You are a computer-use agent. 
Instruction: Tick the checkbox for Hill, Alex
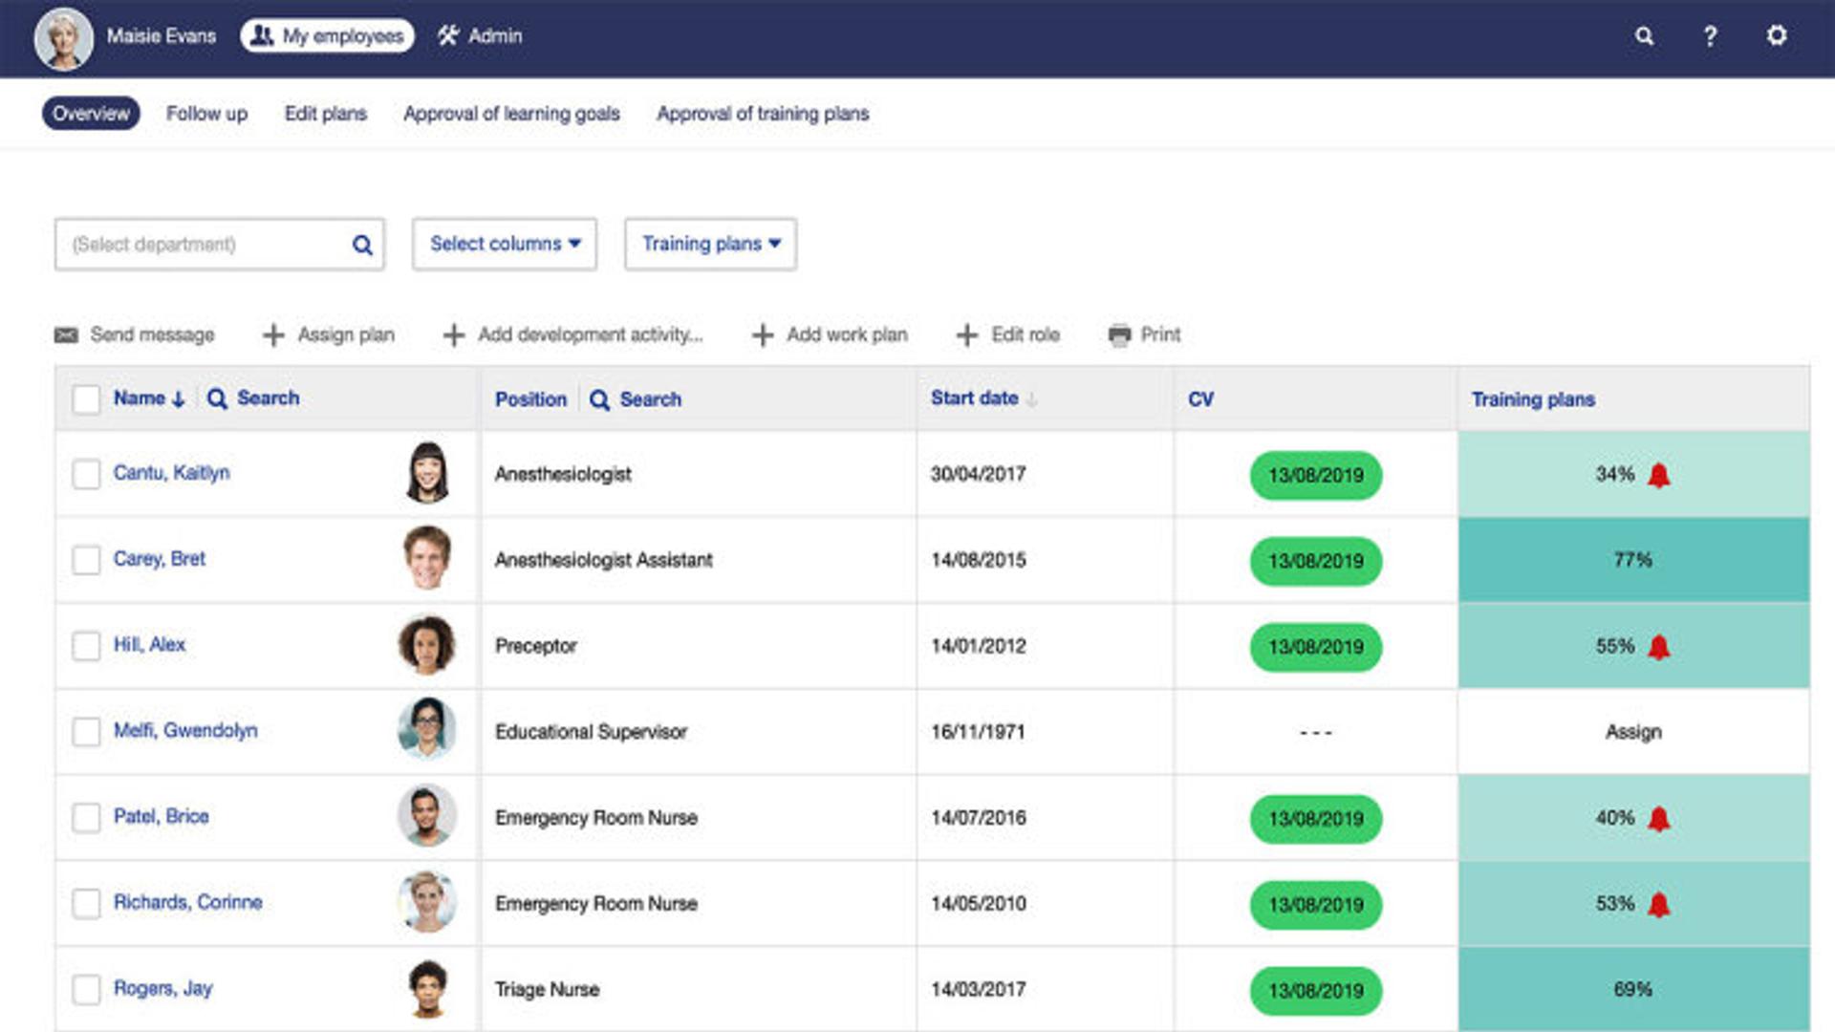[x=86, y=646]
